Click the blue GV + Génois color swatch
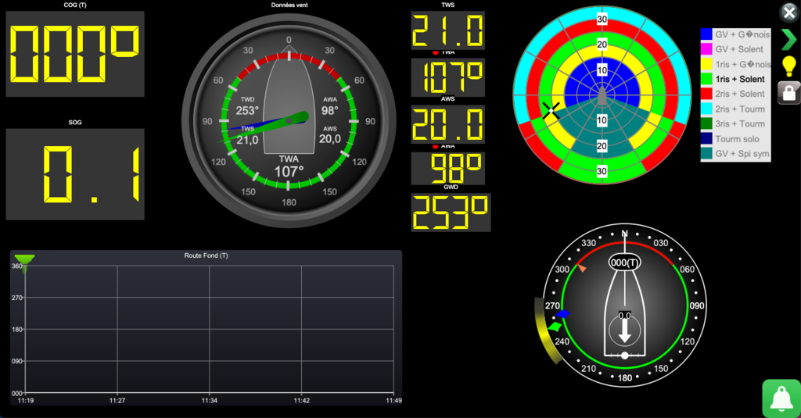Screen dimensions: 801x418 (706, 34)
